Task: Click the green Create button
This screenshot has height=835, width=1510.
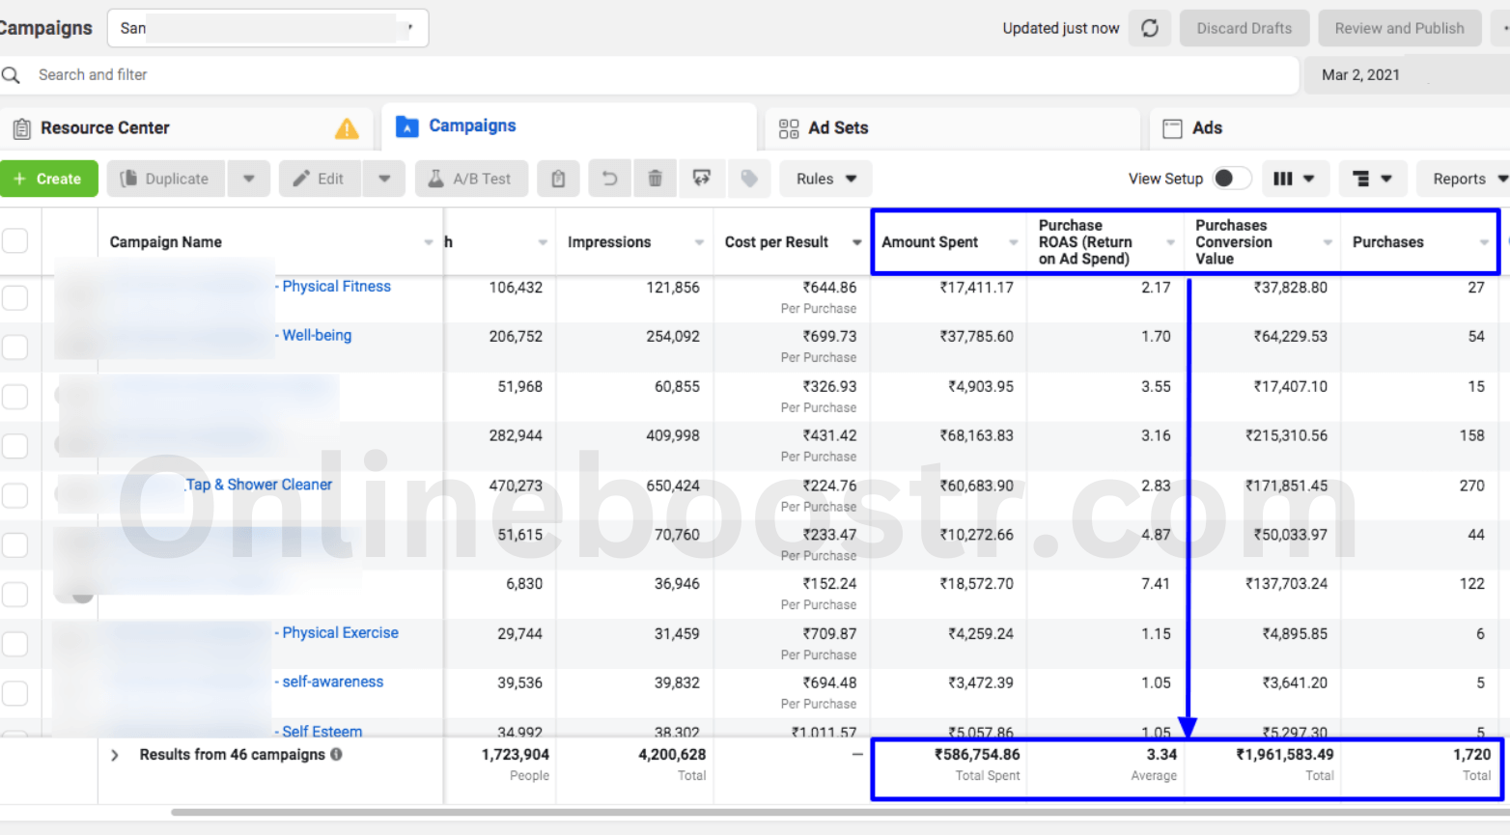Action: coord(48,179)
